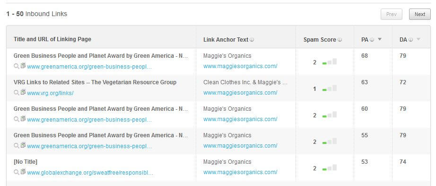Screen dimensions: 436x186
Task: Sort by DA using its arrow
Action: pyautogui.click(x=418, y=40)
